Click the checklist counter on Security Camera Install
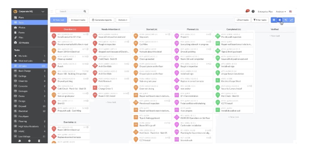This screenshot has height=149, width=311. point(250,86)
